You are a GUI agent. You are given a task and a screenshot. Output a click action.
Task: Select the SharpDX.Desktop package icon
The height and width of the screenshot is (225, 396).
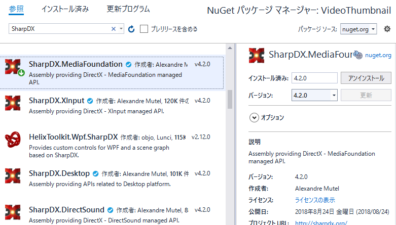point(13,176)
